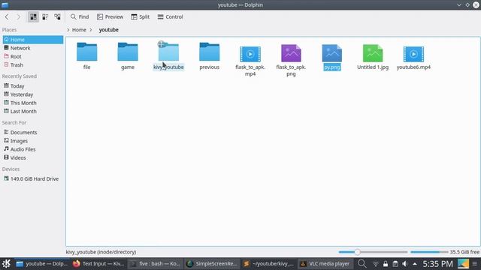Open KDE application launcher

(x=6, y=263)
